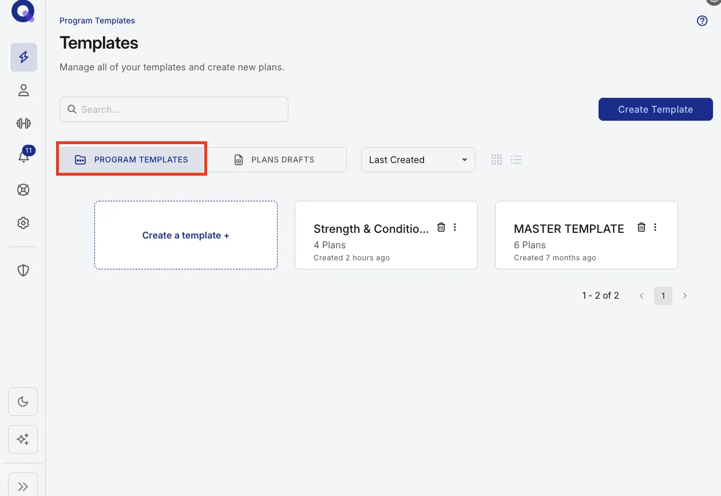Open the lightning bolt programs sidebar icon
This screenshot has height=496, width=721.
[23, 57]
